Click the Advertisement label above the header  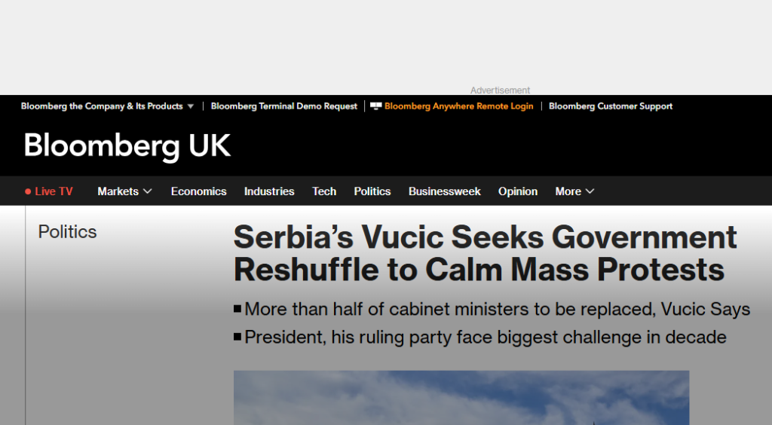click(500, 90)
